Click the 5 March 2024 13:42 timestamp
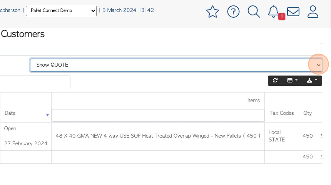 point(128,10)
